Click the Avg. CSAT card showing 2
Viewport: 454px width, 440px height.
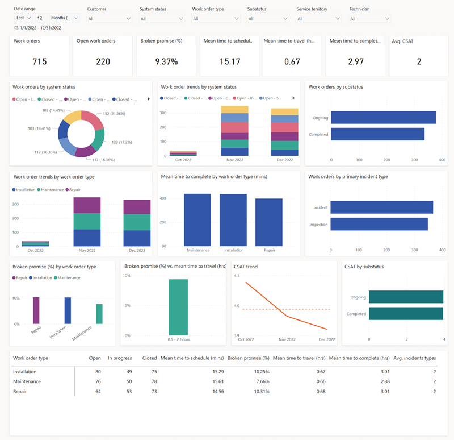pos(419,56)
